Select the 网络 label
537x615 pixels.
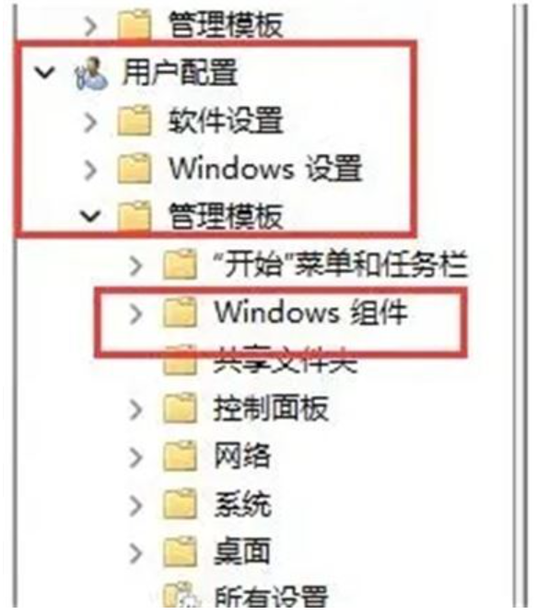tap(242, 456)
